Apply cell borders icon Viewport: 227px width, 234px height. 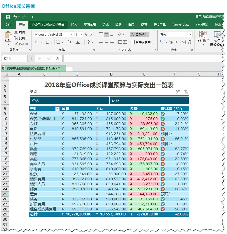pos(58,42)
